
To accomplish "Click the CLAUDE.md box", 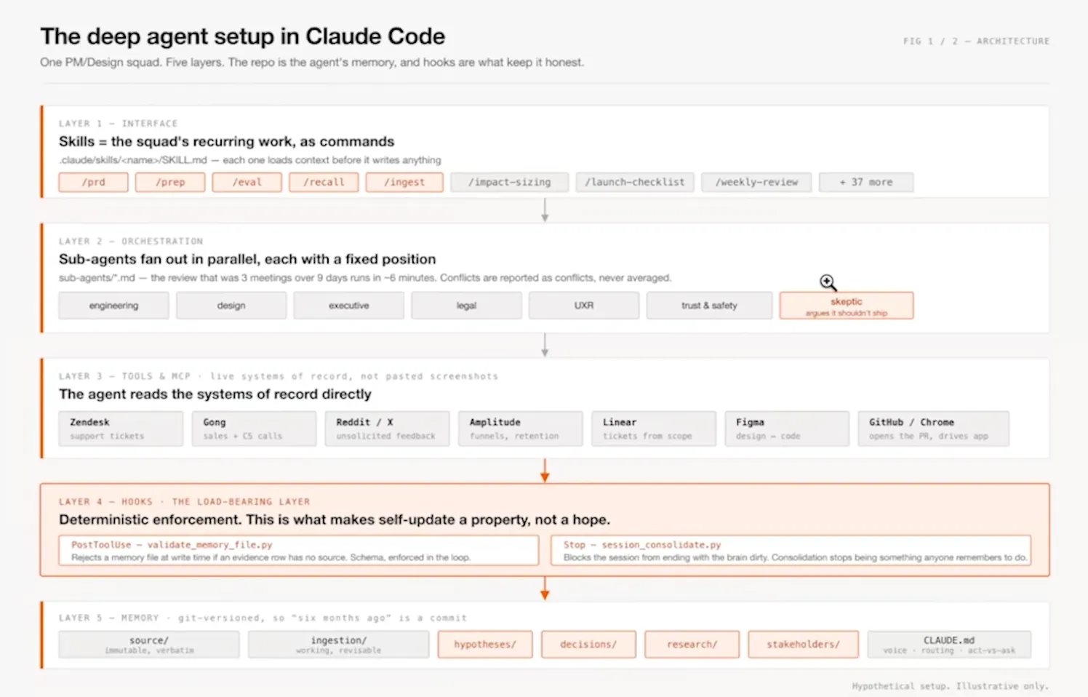I will point(949,645).
